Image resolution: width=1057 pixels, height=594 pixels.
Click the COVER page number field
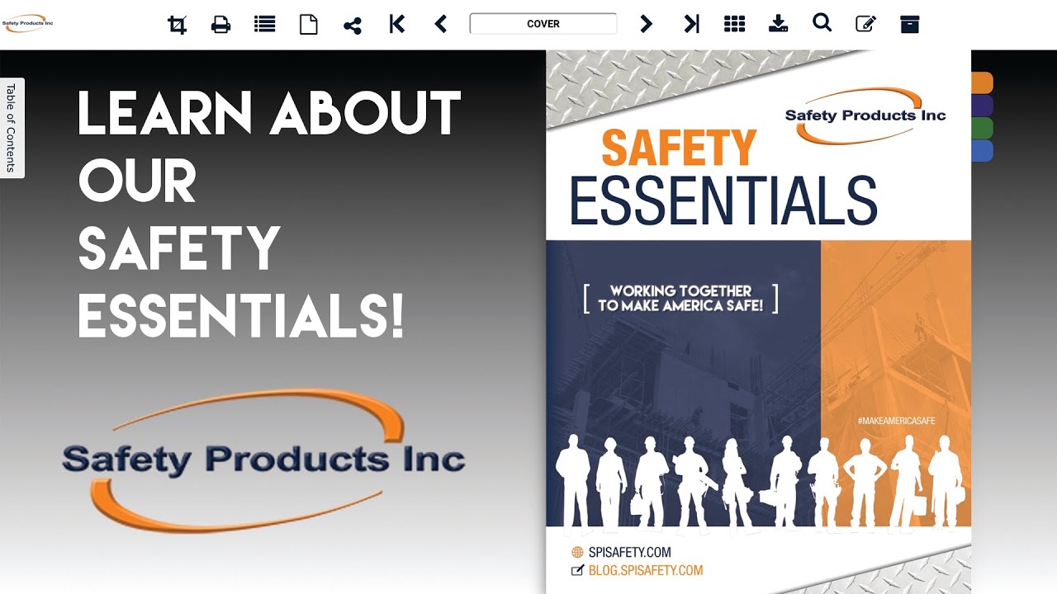[x=543, y=24]
